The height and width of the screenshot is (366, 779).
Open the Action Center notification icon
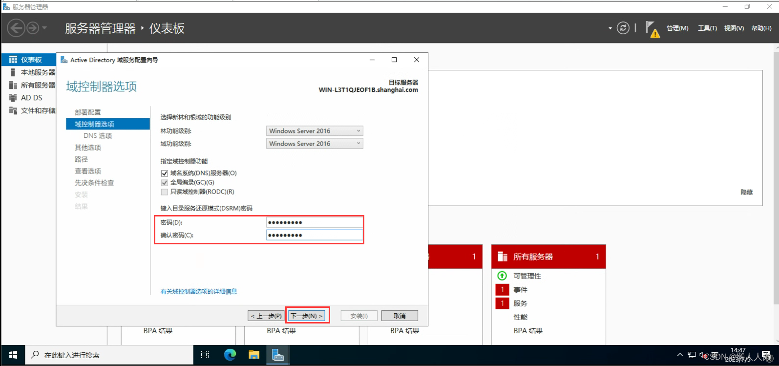click(x=766, y=355)
